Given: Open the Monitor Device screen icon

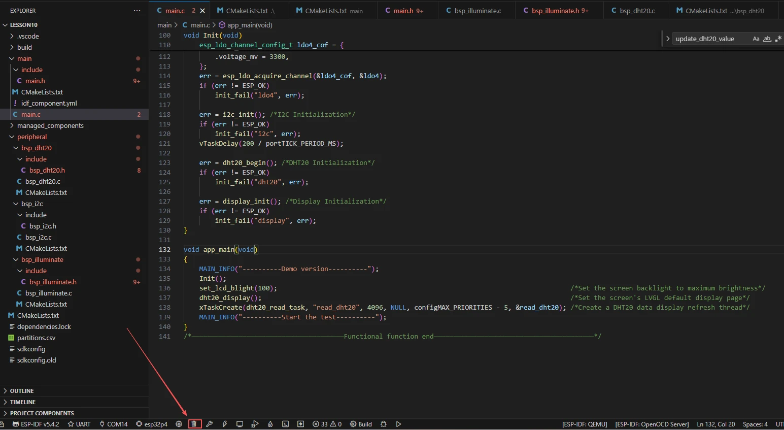Looking at the screenshot, I should [x=240, y=424].
